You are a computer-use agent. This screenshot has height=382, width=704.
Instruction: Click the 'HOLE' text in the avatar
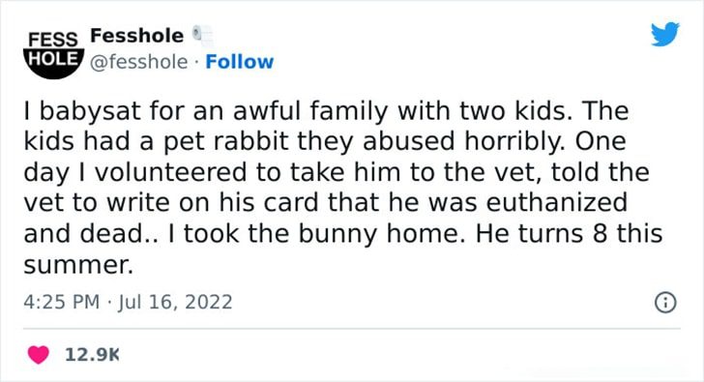pyautogui.click(x=54, y=59)
